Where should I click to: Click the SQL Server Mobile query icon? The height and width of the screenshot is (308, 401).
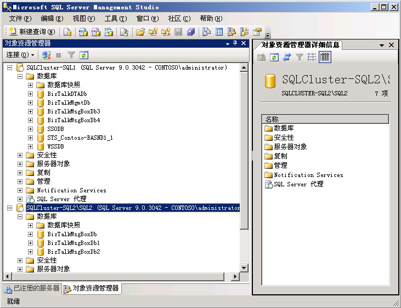[x=124, y=32]
